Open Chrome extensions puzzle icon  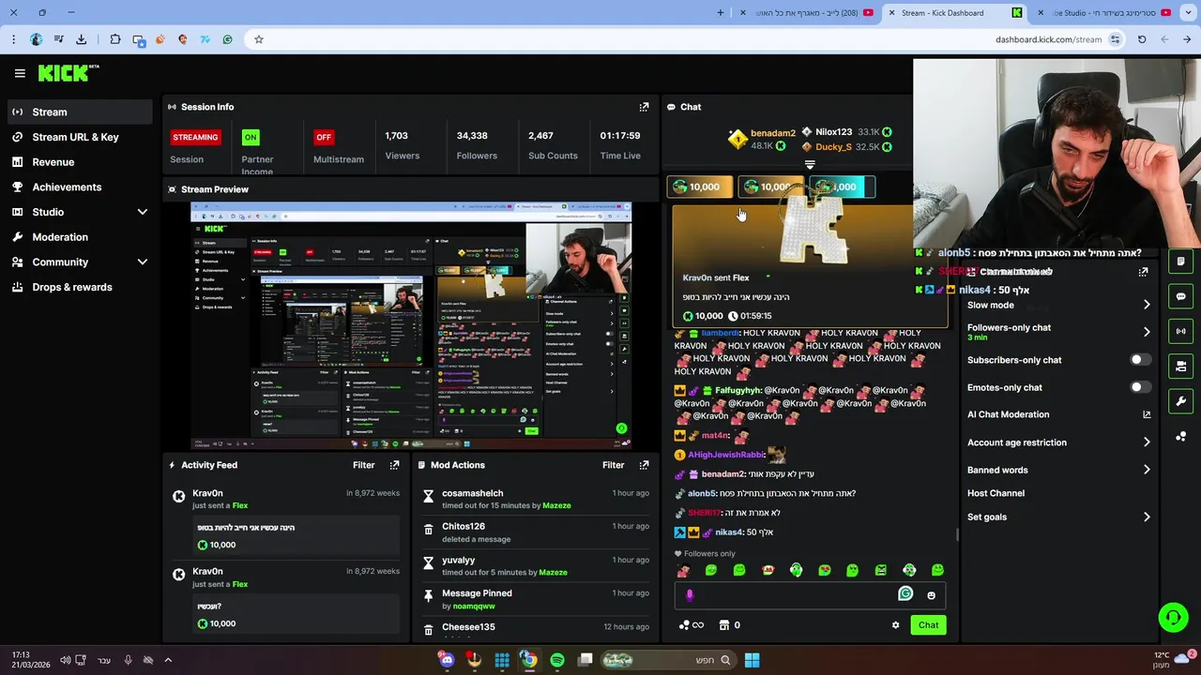115,39
